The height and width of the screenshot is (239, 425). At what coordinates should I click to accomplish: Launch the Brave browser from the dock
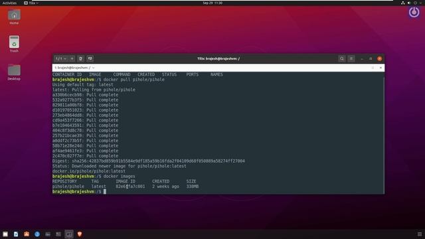point(80,234)
